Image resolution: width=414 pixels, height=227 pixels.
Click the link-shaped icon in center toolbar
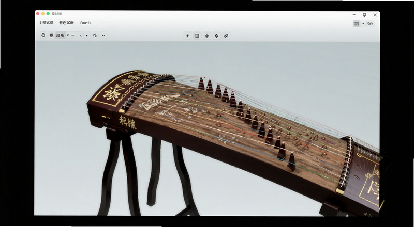[x=226, y=36]
